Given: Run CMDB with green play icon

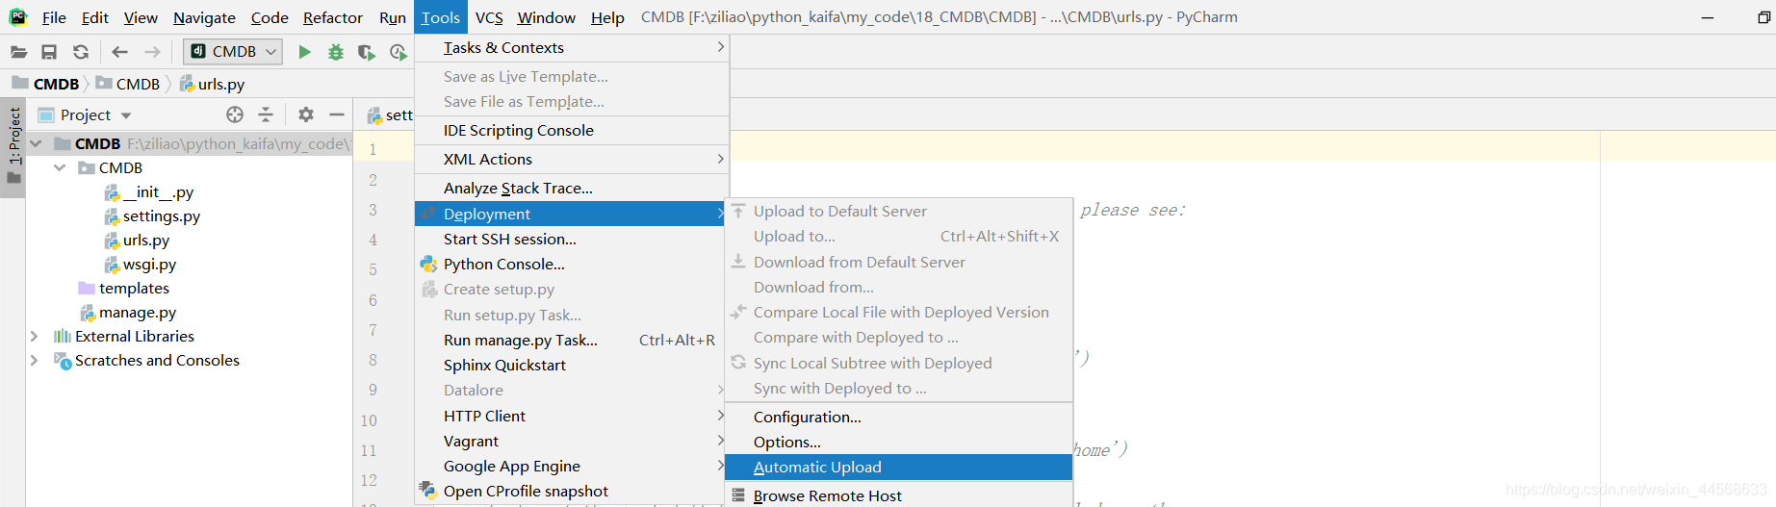Looking at the screenshot, I should tap(304, 52).
